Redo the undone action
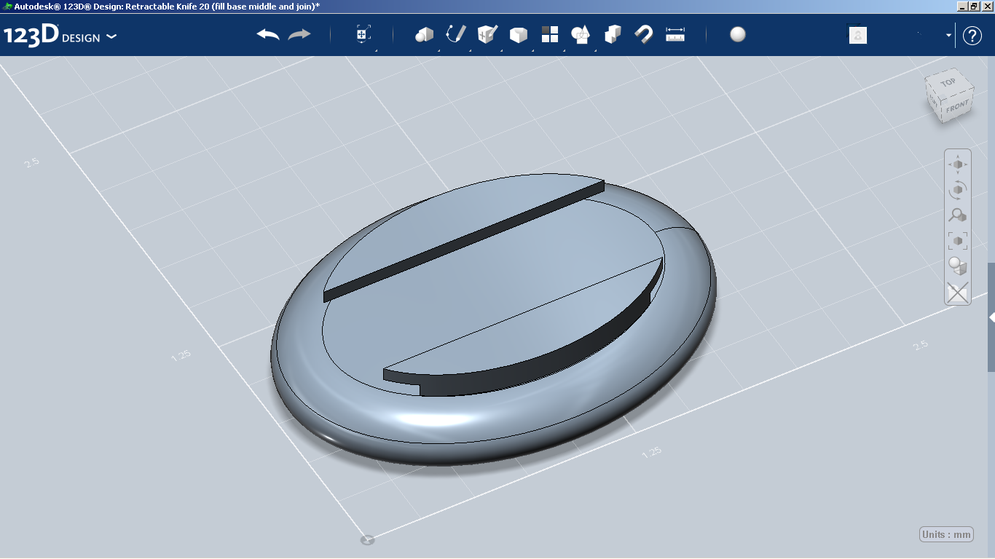 299,35
